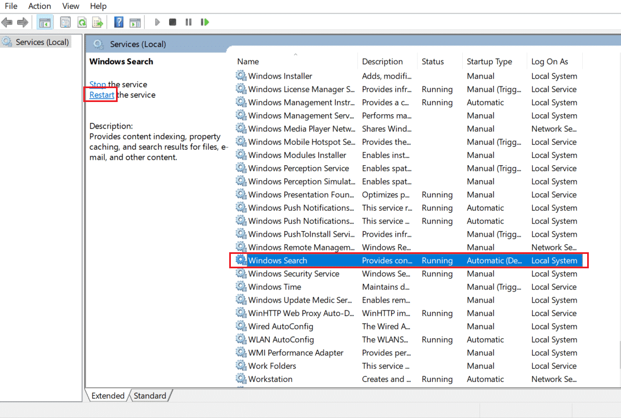621x418 pixels.
Task: Click gear icon of WLAN AutoConfig row
Action: pyautogui.click(x=241, y=339)
